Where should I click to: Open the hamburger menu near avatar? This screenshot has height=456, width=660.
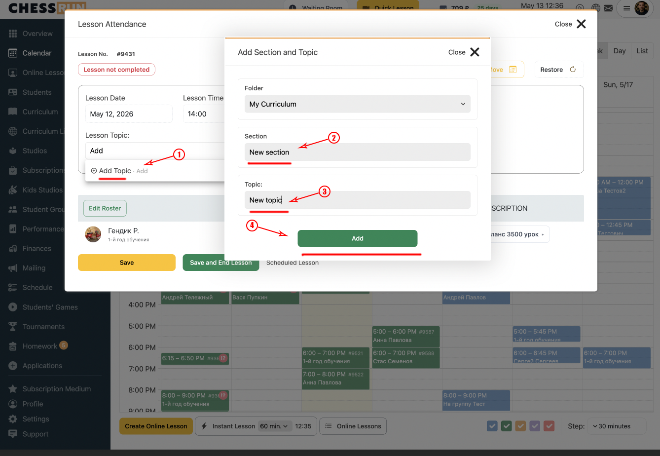626,8
